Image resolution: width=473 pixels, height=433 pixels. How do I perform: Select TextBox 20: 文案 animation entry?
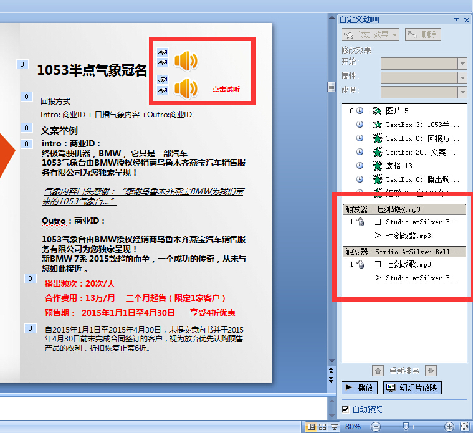(x=404, y=152)
